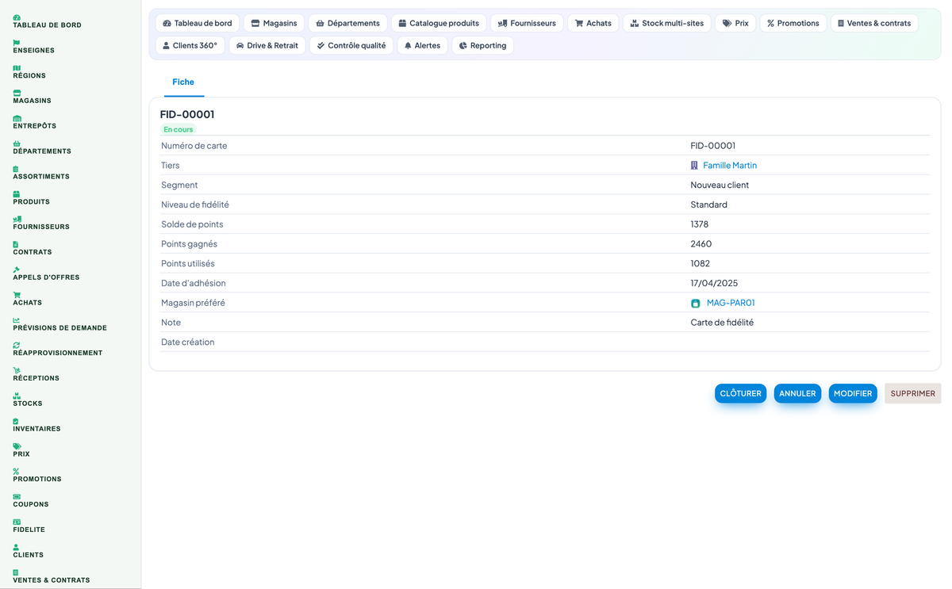The width and height of the screenshot is (952, 589).
Task: Click the Réceptions icon in sidebar
Action: (x=17, y=370)
